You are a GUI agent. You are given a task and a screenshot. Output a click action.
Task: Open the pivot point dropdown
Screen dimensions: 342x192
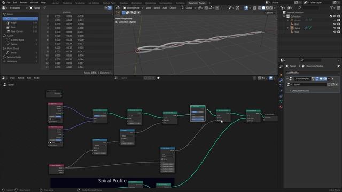tap(200, 8)
